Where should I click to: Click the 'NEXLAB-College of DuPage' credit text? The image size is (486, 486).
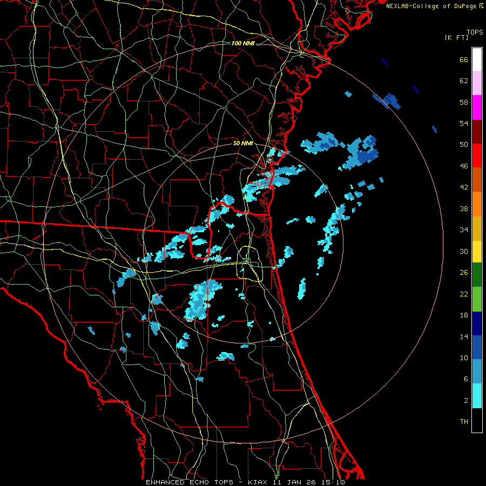point(431,6)
